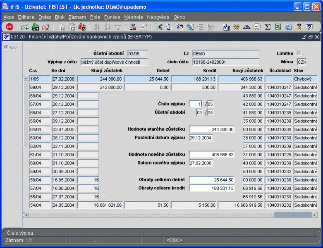Click the Datum nového výpisu field

pos(201,163)
